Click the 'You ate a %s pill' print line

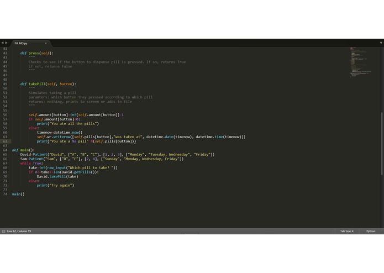tap(86, 141)
